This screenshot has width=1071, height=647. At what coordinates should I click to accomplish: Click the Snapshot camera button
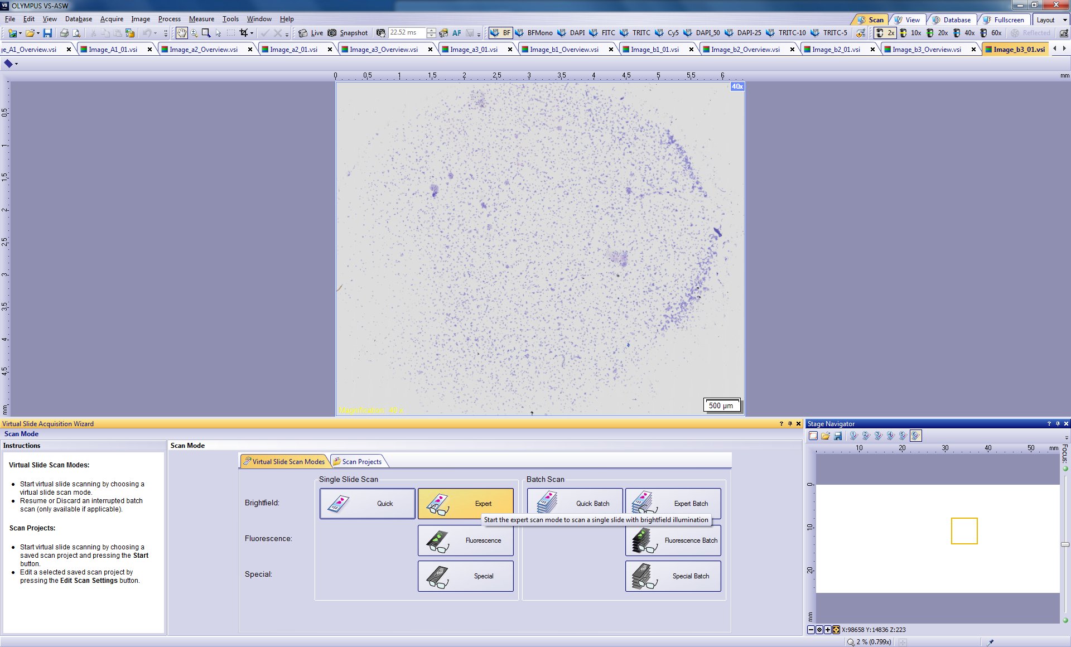click(348, 33)
